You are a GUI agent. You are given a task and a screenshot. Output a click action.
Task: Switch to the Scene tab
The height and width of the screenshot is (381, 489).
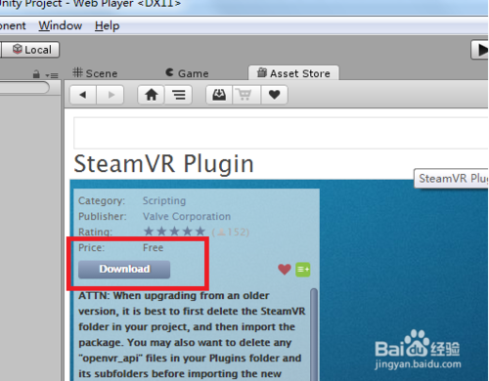click(95, 73)
